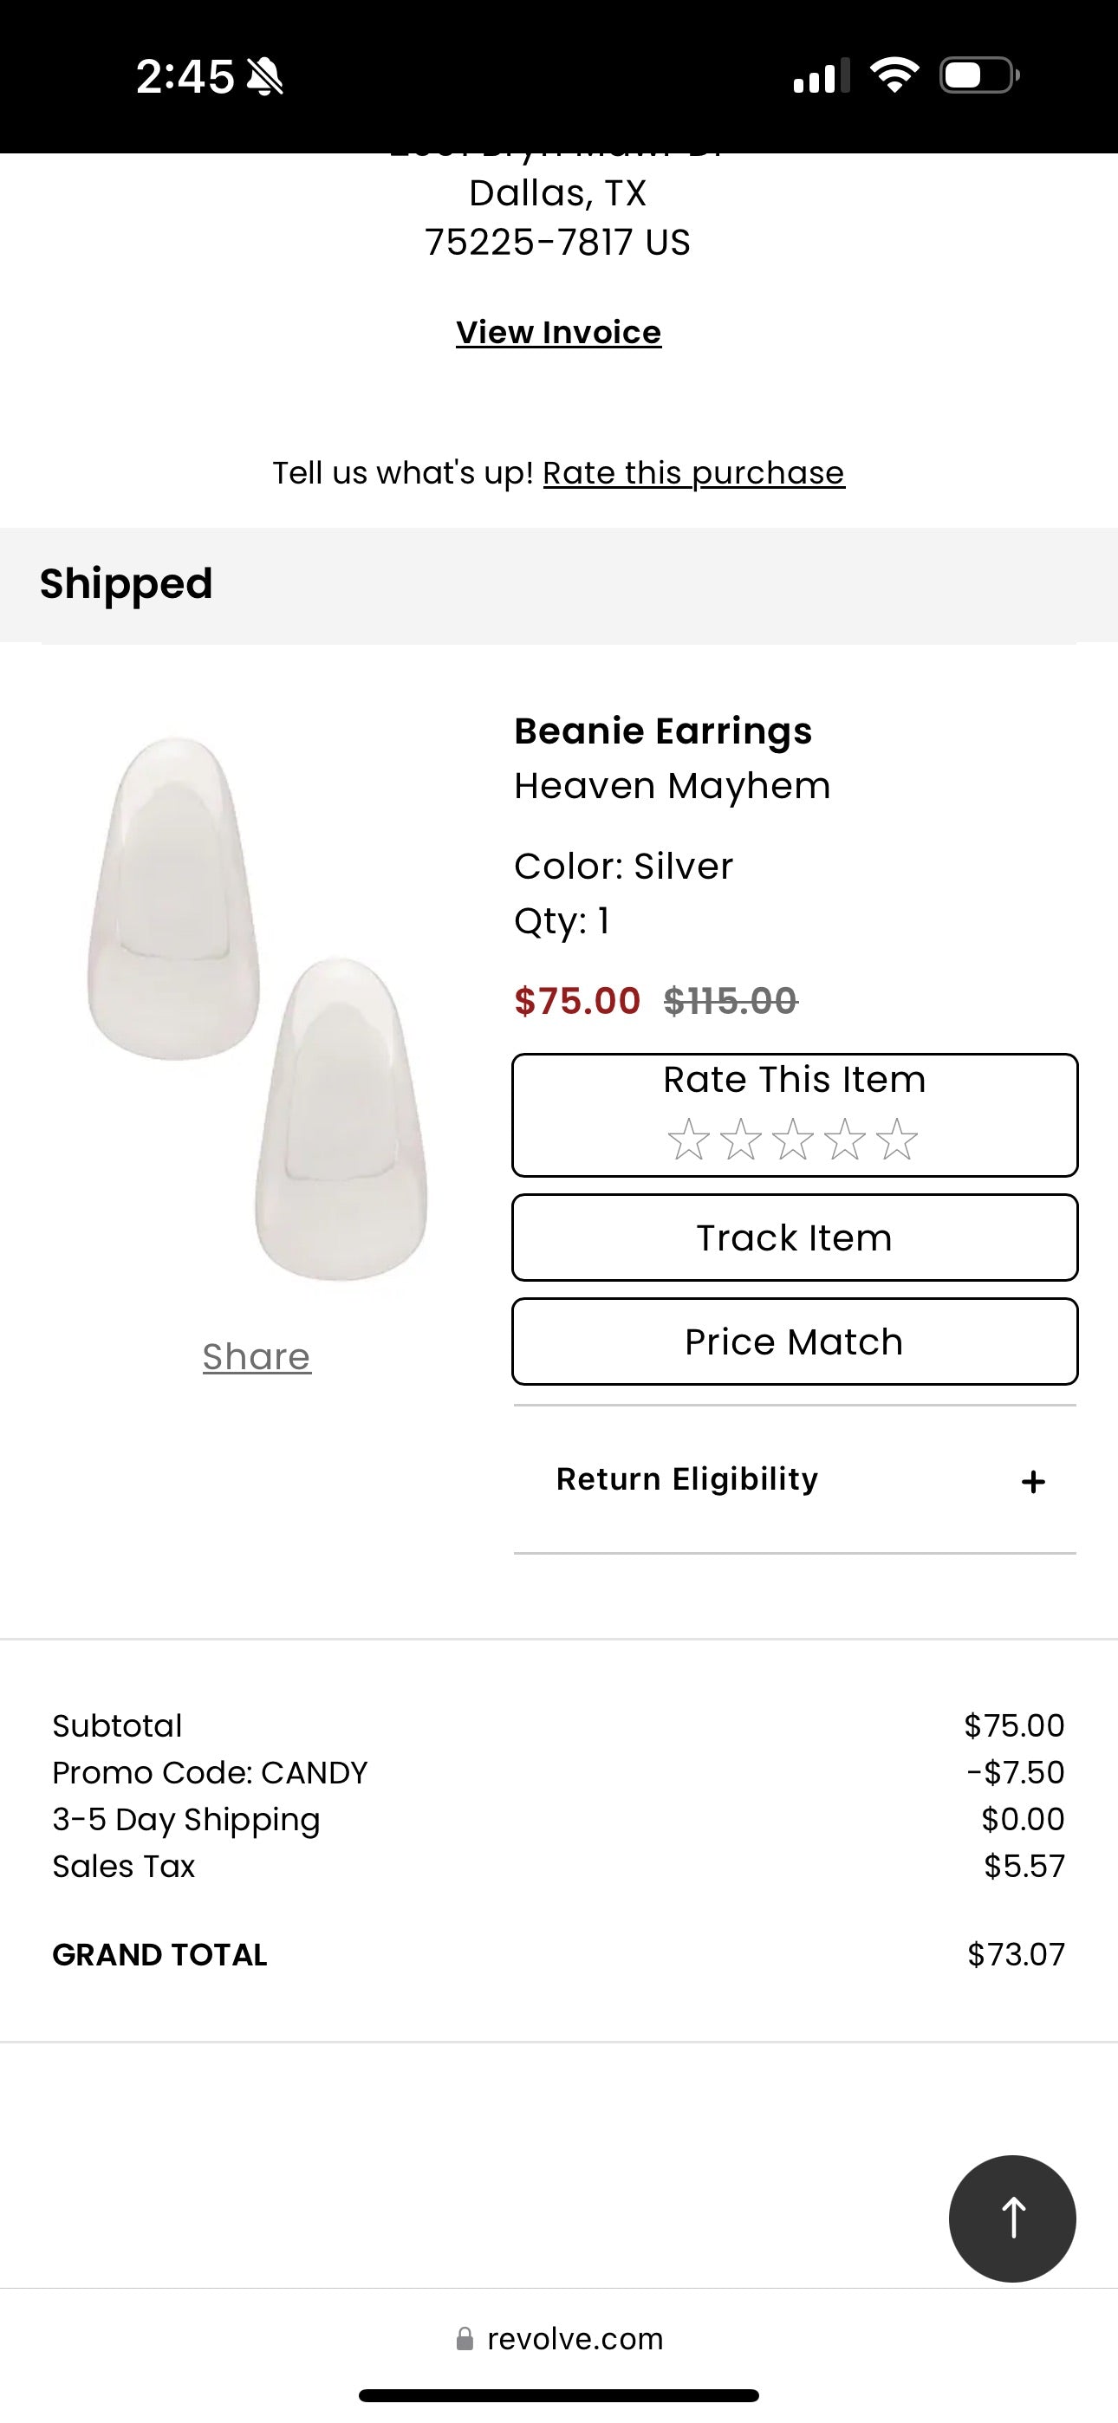The image size is (1118, 2423).
Task: Open the Beanie Earrings product title
Action: (662, 731)
